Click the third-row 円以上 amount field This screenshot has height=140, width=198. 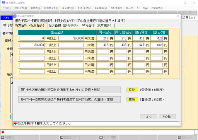click(32, 52)
